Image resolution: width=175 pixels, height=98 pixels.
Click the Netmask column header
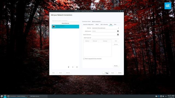(x=95, y=41)
